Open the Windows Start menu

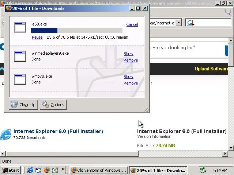point(11,170)
